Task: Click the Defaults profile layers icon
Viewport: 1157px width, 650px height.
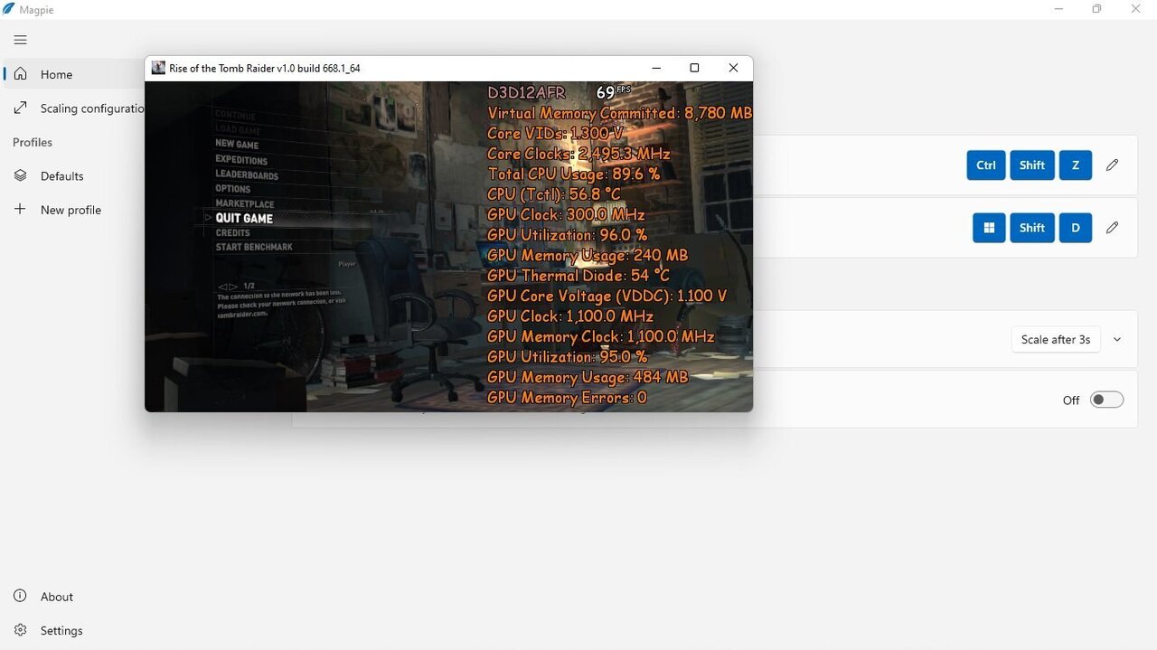Action: [x=20, y=176]
